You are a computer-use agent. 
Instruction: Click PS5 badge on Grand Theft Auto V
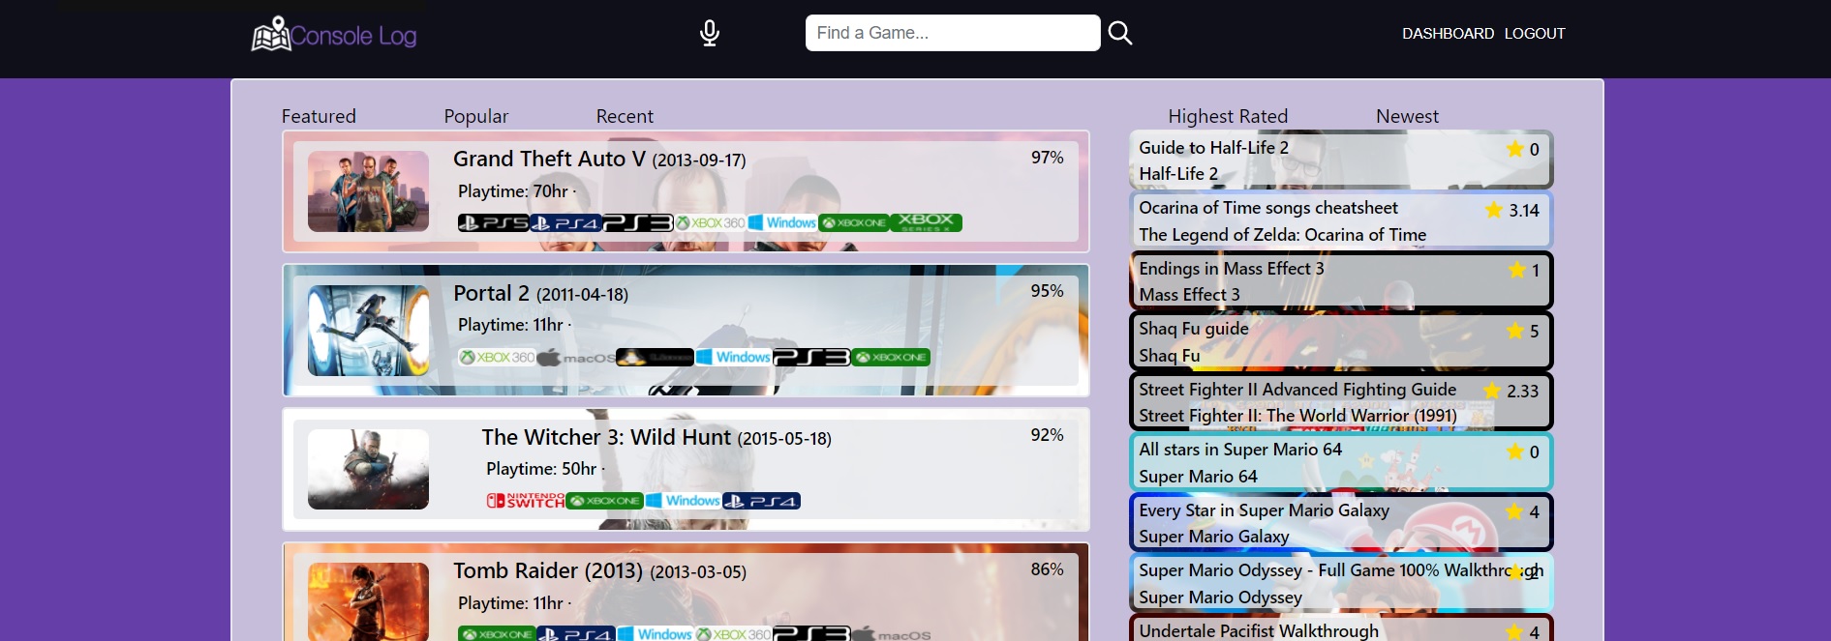(493, 223)
